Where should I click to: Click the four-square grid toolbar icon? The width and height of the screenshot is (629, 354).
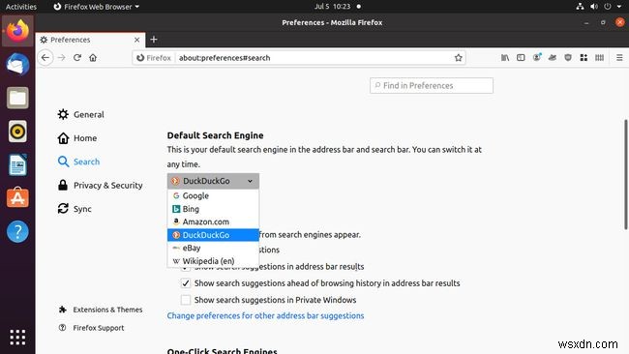coord(584,58)
